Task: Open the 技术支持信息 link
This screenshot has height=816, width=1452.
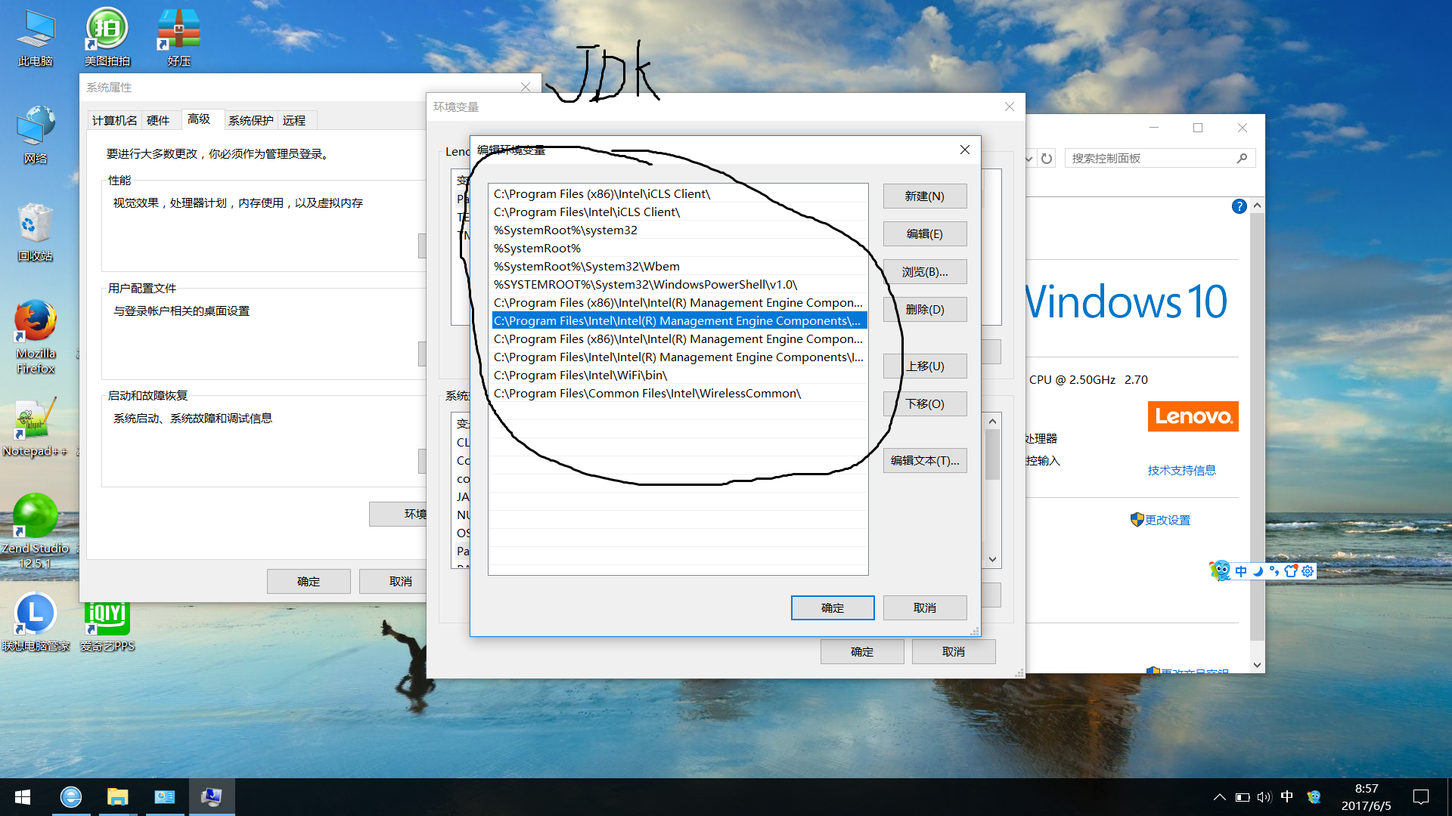Action: click(x=1182, y=471)
